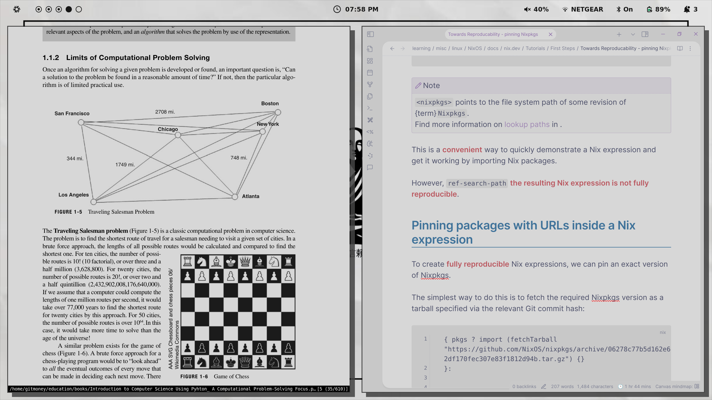Viewport: 712px width, 400px height.
Task: Click the battery 89% indicator
Action: 658,9
